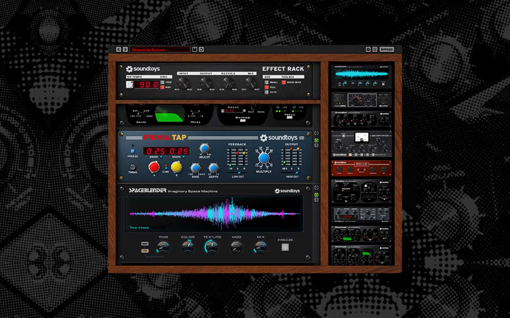Open the PrimalTap TWEAK panel button
Viewport: 510px width, 318px height.
[133, 167]
